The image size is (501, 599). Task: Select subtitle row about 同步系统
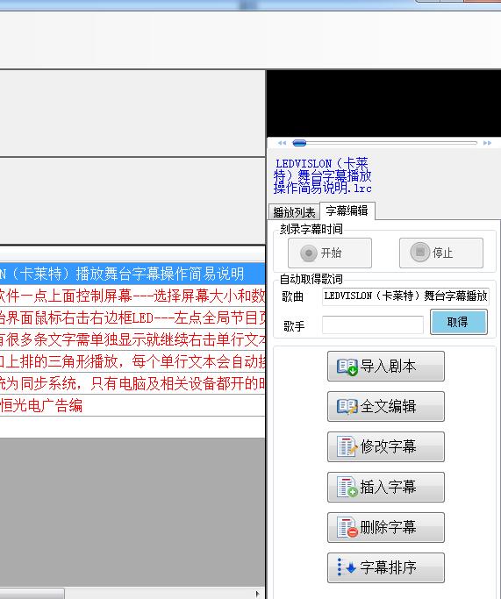tap(132, 383)
